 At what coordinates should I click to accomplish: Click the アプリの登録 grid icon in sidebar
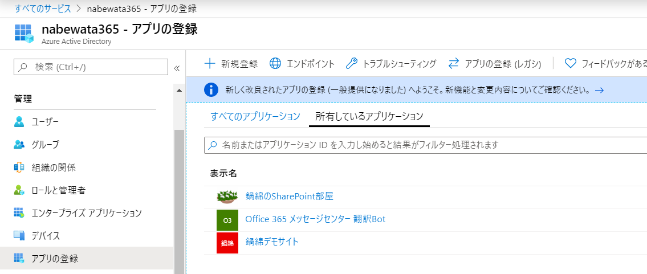point(19,259)
